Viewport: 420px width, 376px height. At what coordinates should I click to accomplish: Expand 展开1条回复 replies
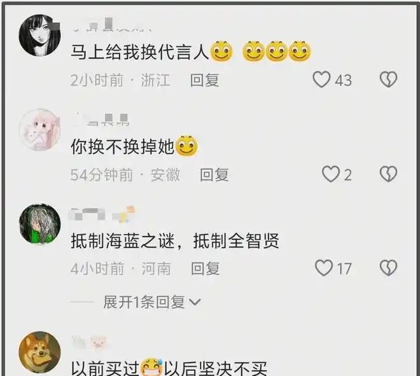[152, 302]
